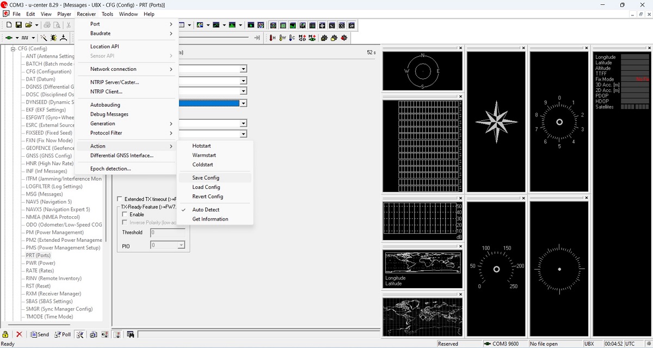Select Save Config from Action submenu

pyautogui.click(x=206, y=178)
